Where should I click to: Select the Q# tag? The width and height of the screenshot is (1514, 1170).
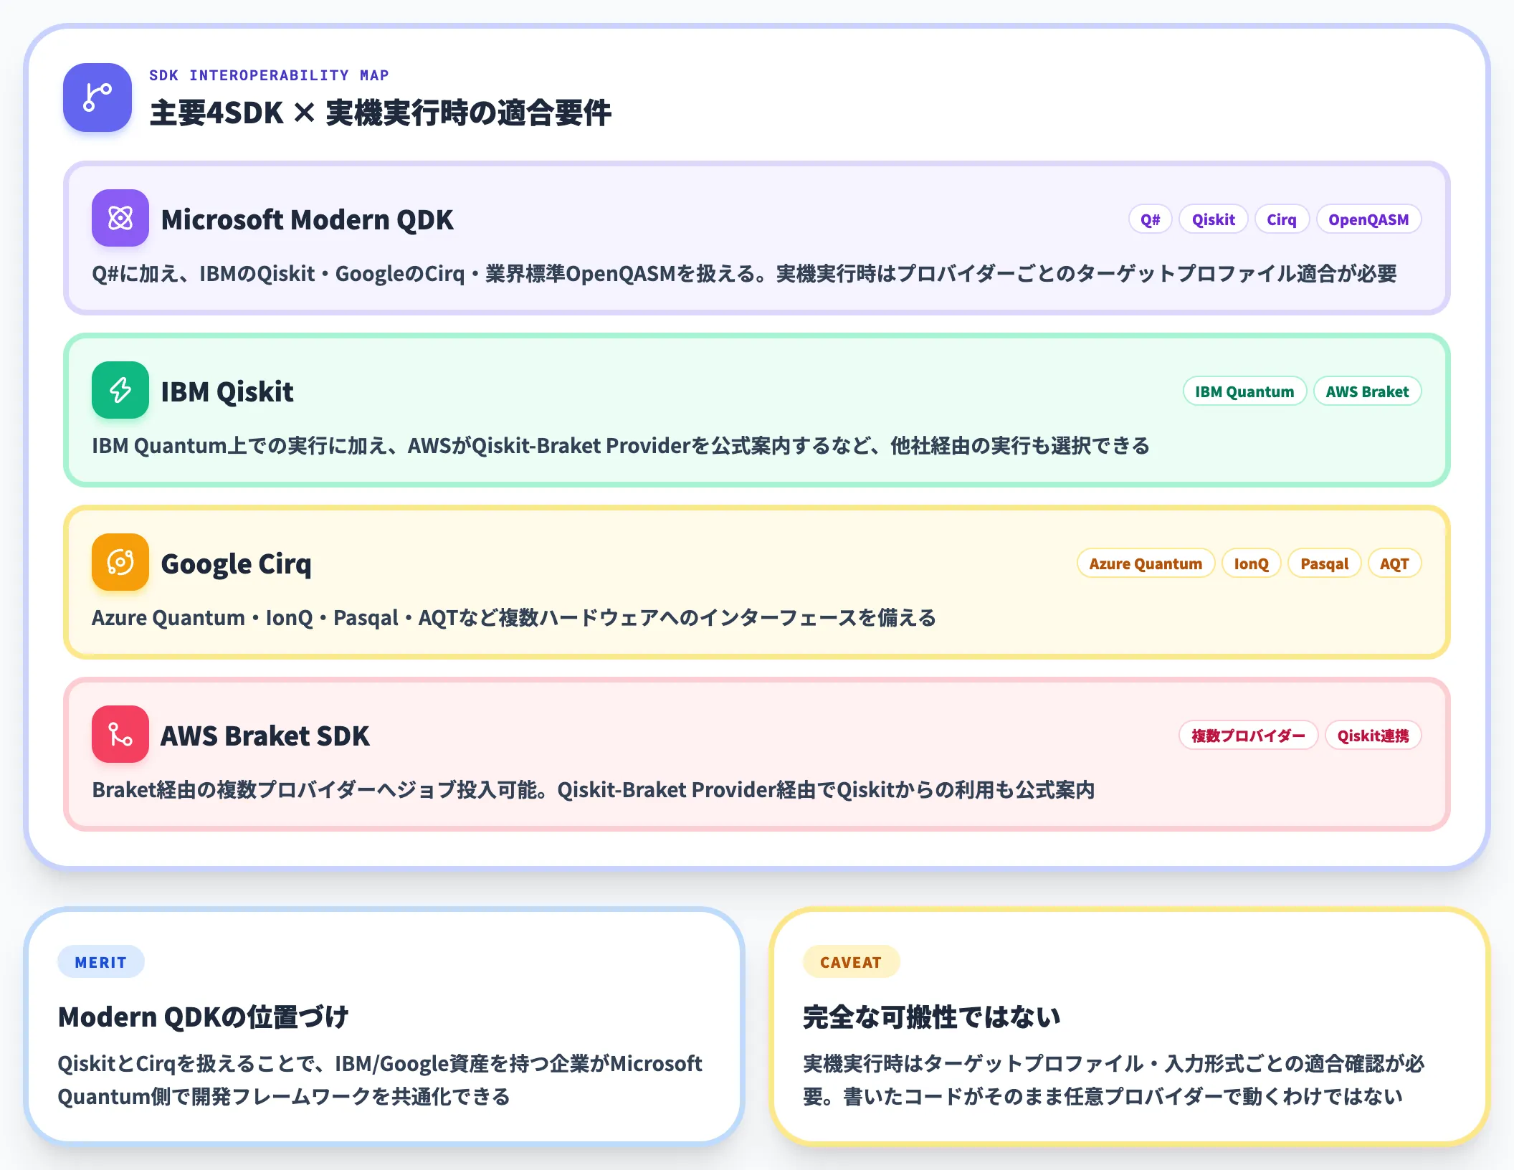(1151, 219)
